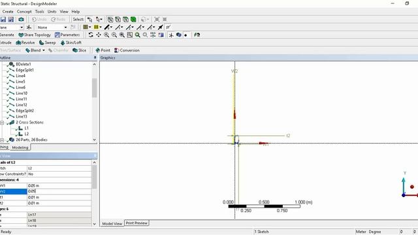
Task: Select cross section L2 in the tree
Action: [26, 134]
